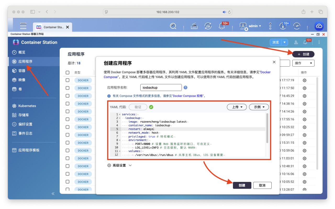Click the 验证 YAML button
The height and width of the screenshot is (209, 335).
(138, 107)
